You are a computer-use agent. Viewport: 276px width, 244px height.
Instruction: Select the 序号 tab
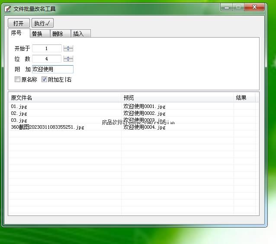[19, 33]
